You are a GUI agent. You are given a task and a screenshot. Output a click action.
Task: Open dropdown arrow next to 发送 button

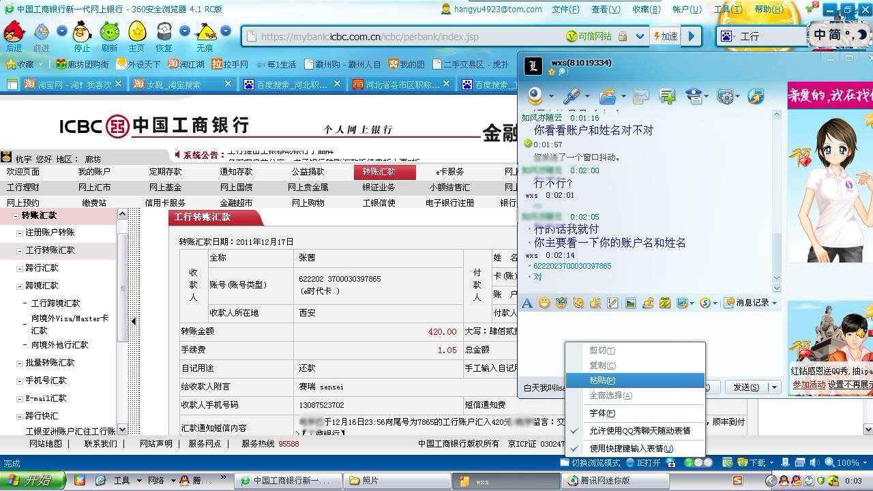(x=774, y=387)
